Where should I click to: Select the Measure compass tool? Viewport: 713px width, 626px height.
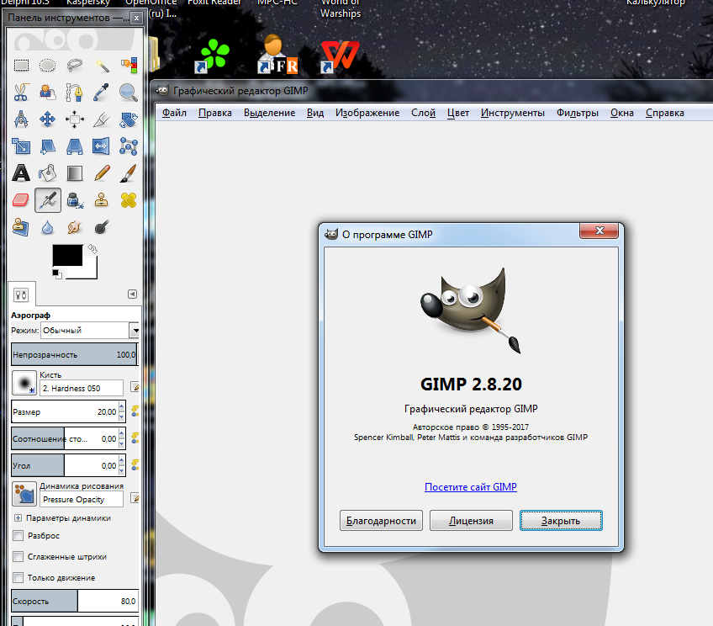click(21, 119)
